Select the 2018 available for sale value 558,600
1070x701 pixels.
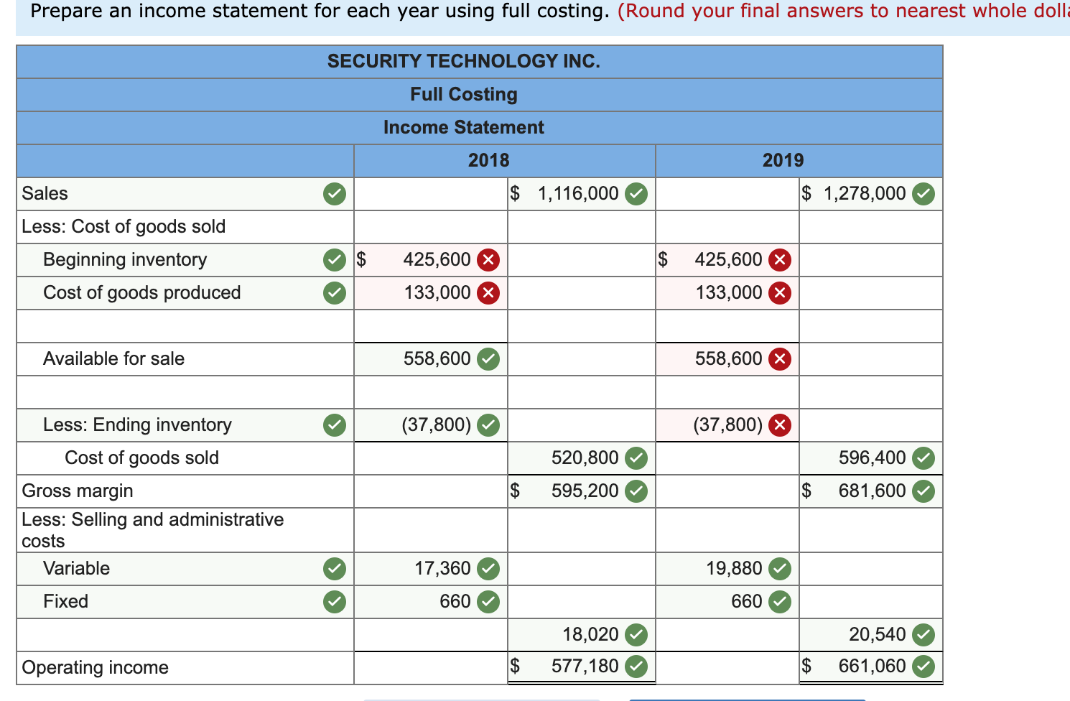pyautogui.click(x=437, y=358)
